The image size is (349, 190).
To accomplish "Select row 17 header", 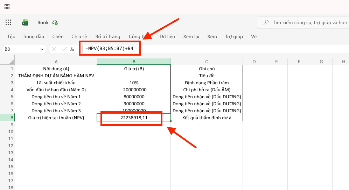I will [x=7, y=181].
